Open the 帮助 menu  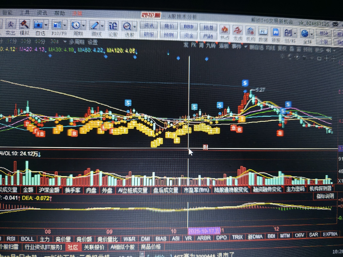tap(60, 13)
